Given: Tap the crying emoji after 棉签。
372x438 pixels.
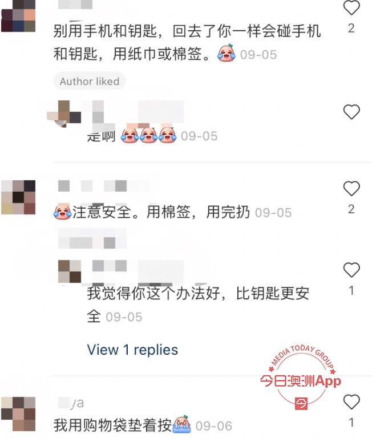Looking at the screenshot, I should click(227, 53).
